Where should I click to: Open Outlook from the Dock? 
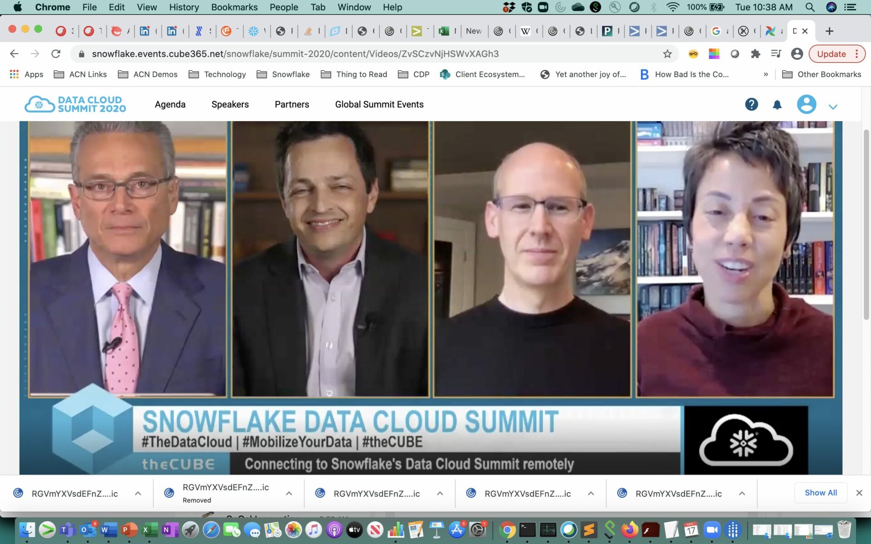pyautogui.click(x=88, y=529)
